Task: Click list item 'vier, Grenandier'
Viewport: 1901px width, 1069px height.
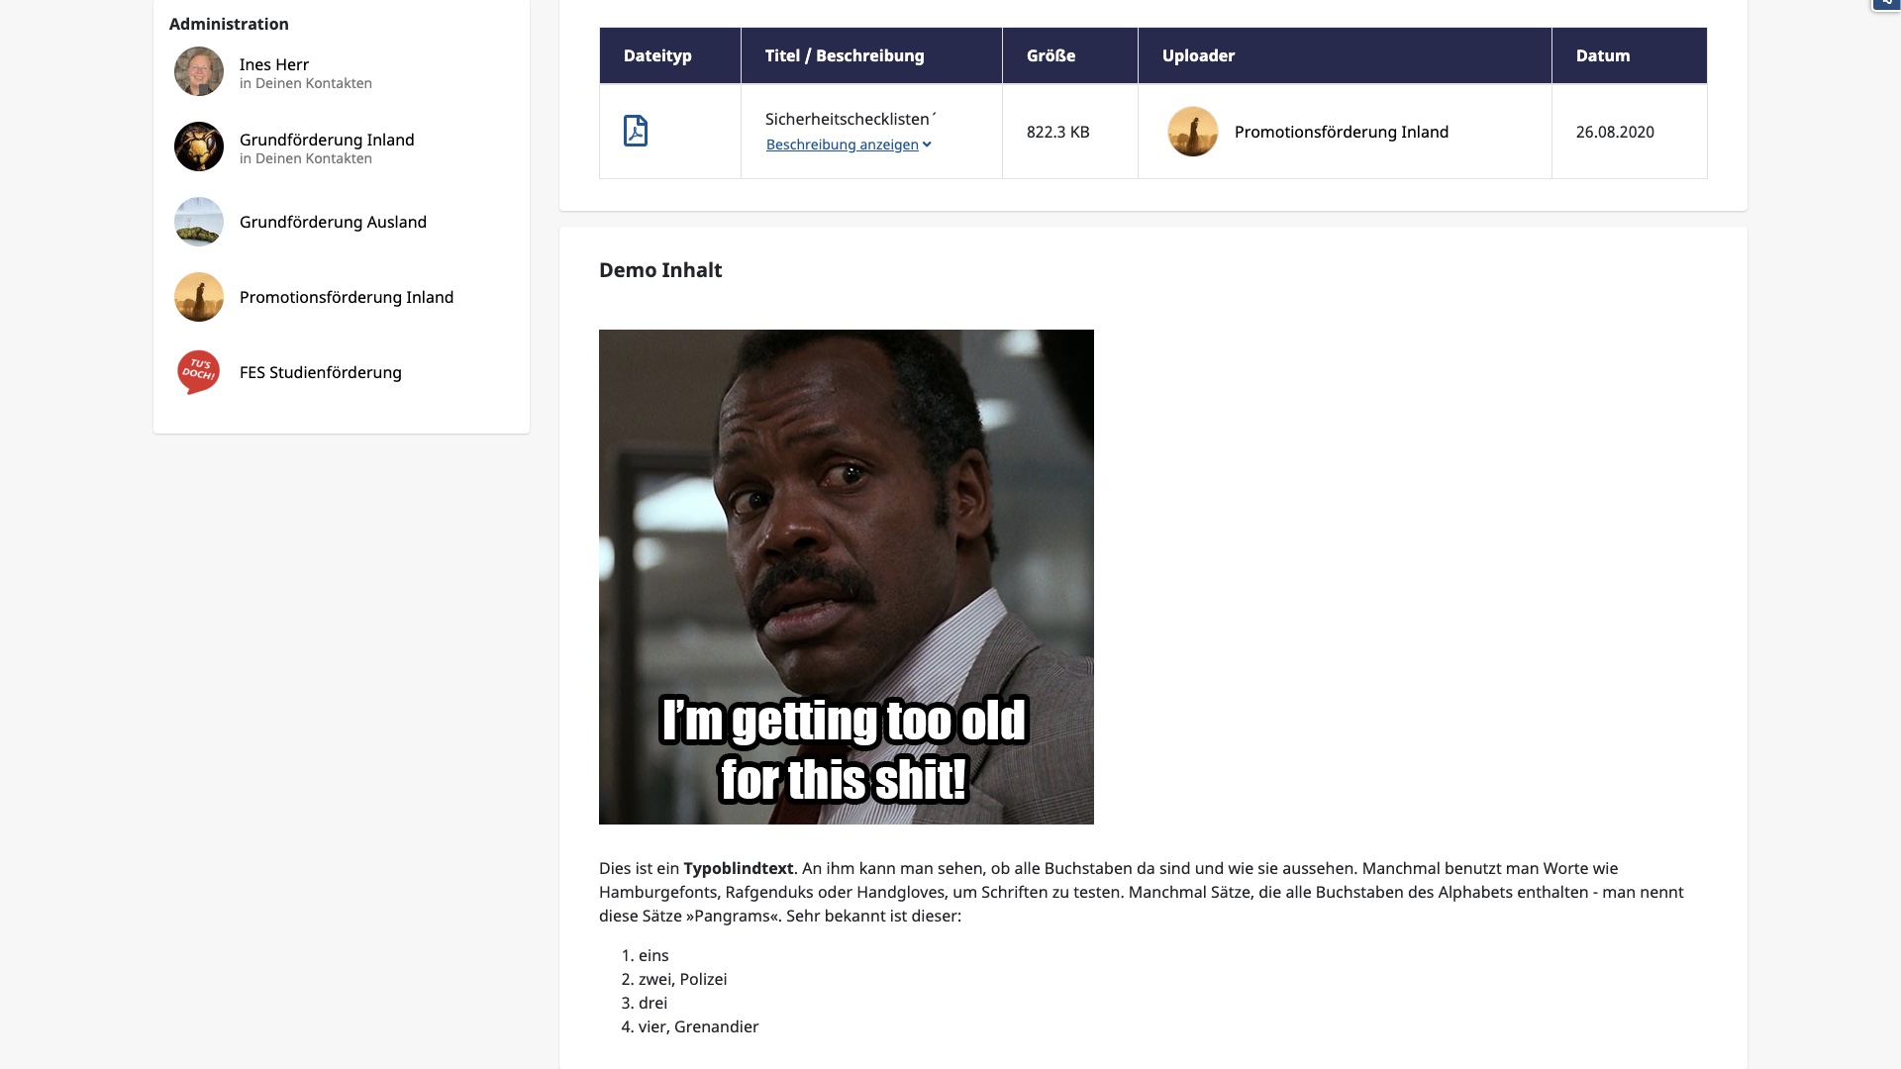Action: click(x=698, y=1026)
